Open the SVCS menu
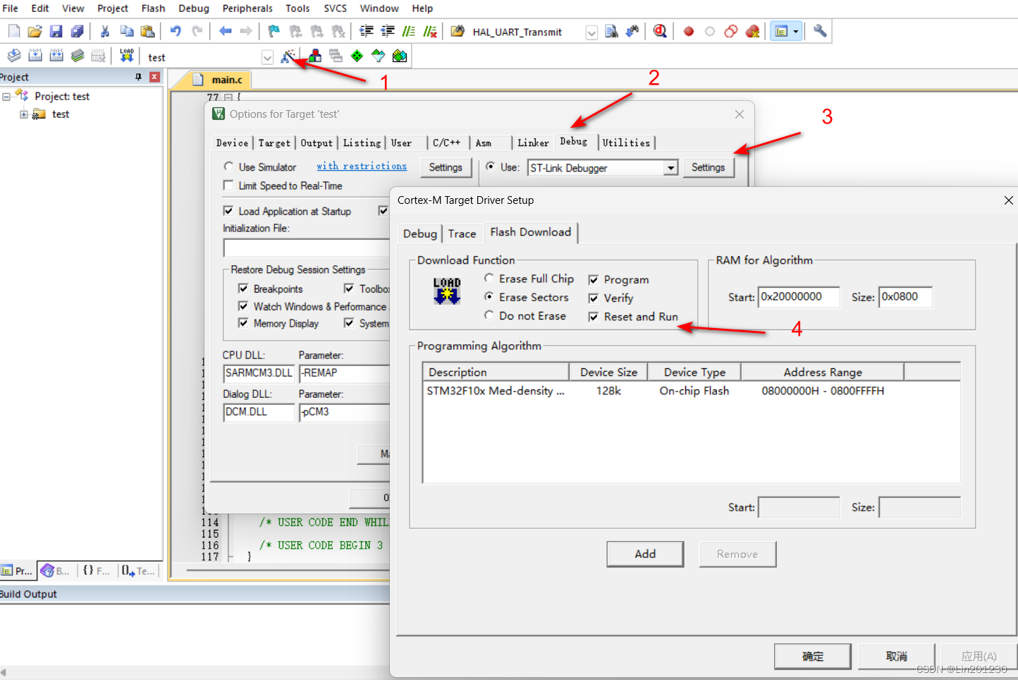Image resolution: width=1018 pixels, height=680 pixels. (336, 8)
